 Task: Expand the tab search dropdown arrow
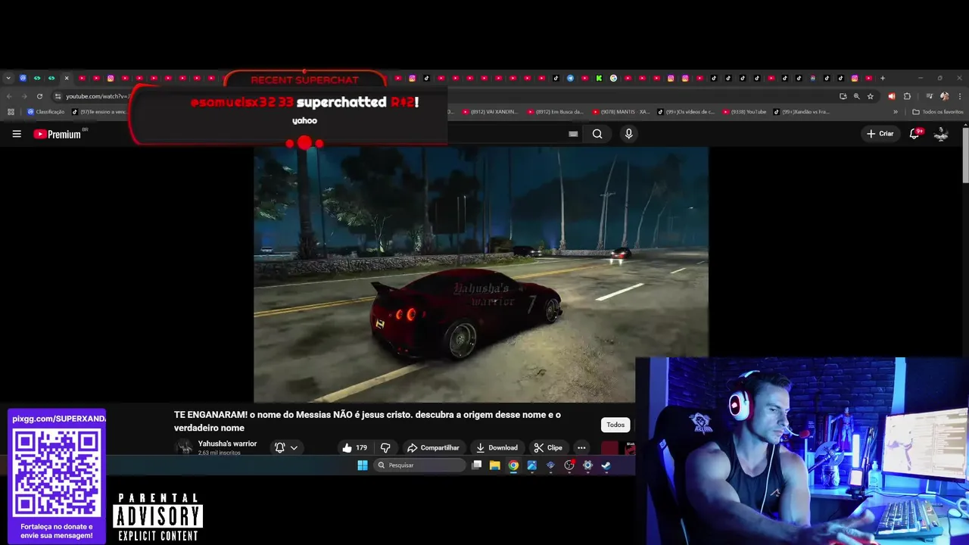pos(8,78)
